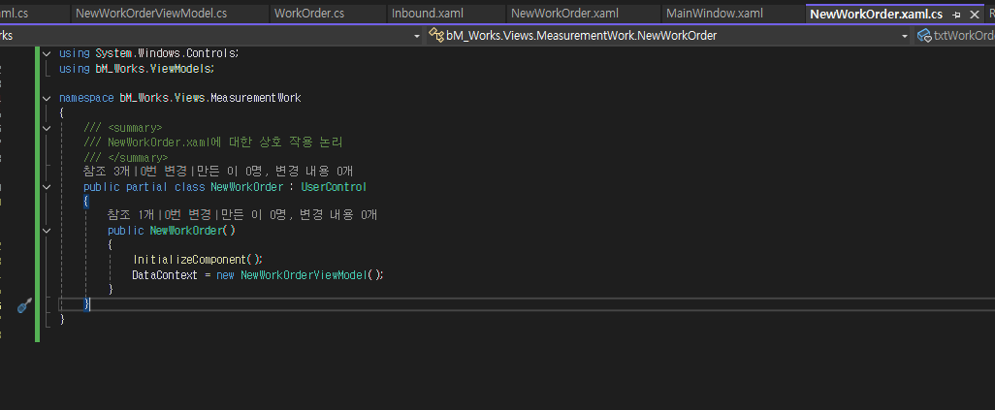995x410 pixels.
Task: Switch to the NewWorkOrder.xaml tab
Action: click(564, 14)
